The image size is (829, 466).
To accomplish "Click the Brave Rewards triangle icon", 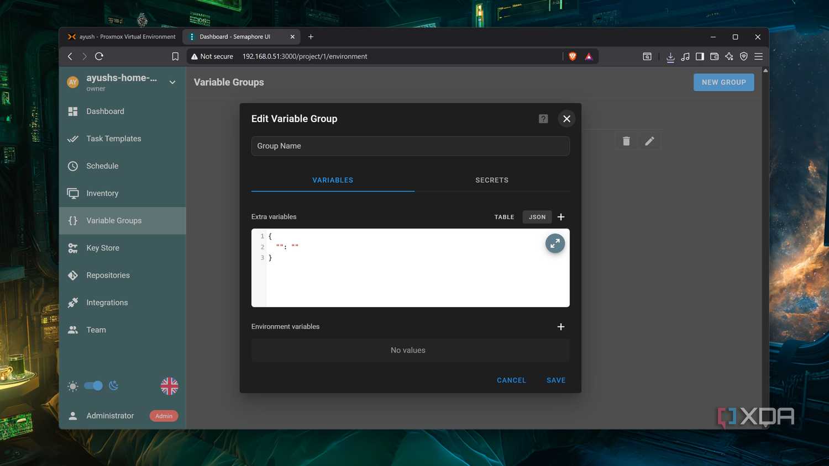I will [x=589, y=56].
